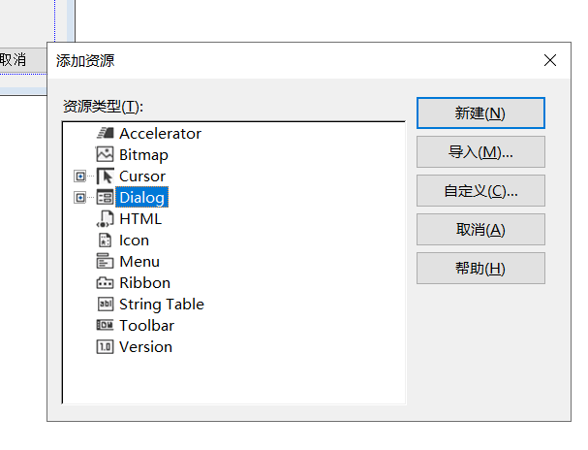The image size is (588, 450).
Task: Click the Icon resource type icon
Action: [106, 241]
